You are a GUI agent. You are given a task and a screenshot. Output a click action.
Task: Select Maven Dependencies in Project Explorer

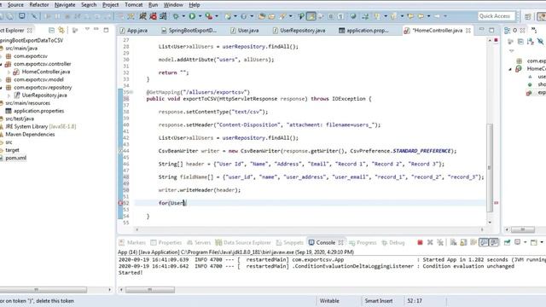tap(30, 135)
